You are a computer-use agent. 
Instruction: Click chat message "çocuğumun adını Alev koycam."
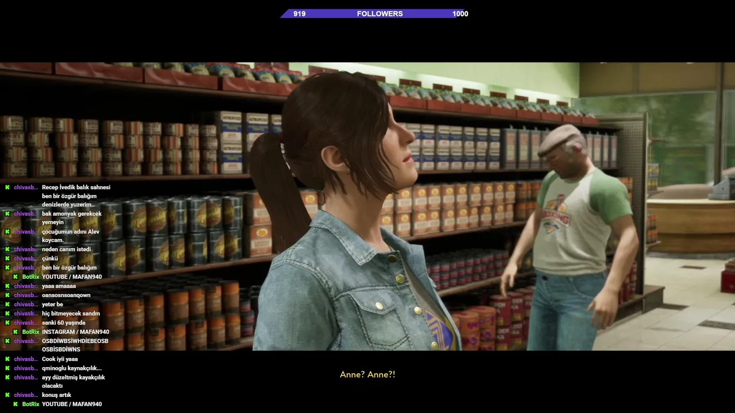[x=71, y=236]
